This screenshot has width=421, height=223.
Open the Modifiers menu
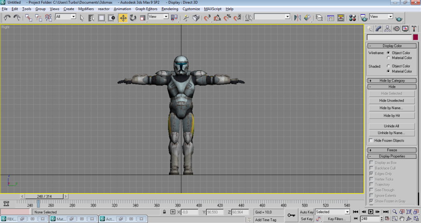86,9
